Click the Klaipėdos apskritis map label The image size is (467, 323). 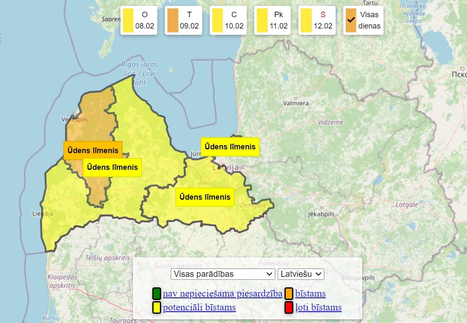click(x=62, y=281)
